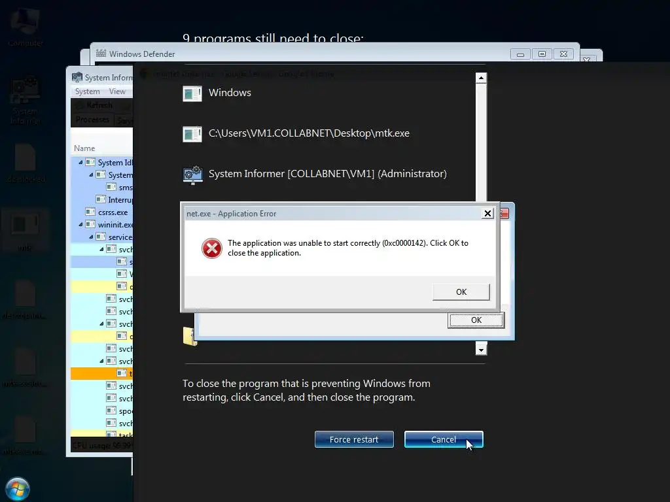The width and height of the screenshot is (670, 502).
Task: Click the Computer desktop icon
Action: (26, 27)
